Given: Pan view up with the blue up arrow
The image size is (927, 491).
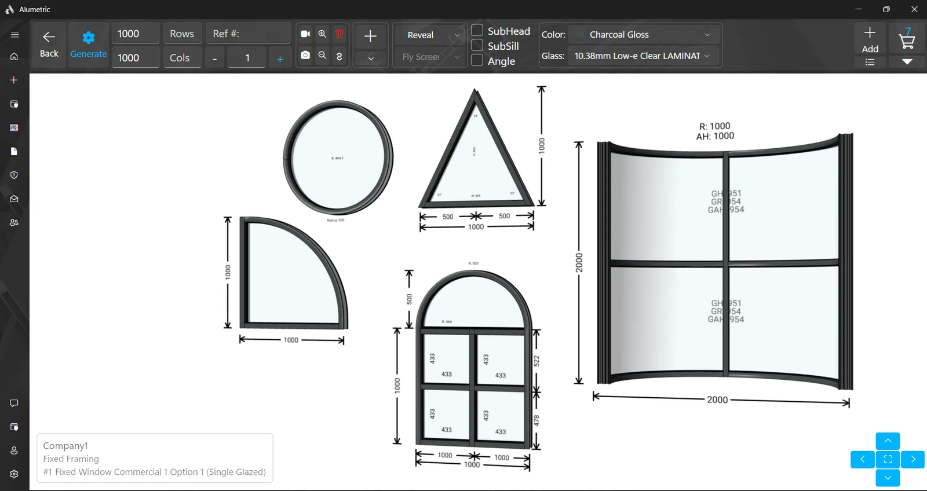Looking at the screenshot, I should (888, 441).
